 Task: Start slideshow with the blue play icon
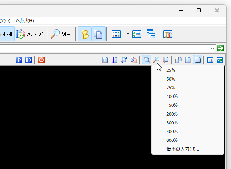[x=19, y=60]
